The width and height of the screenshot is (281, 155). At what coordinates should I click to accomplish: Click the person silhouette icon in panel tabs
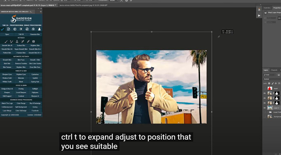(39, 29)
